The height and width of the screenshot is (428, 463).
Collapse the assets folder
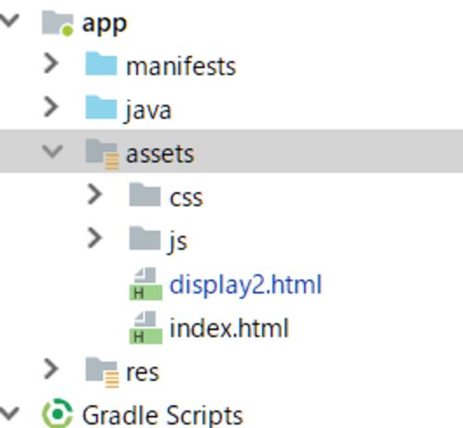tap(53, 151)
